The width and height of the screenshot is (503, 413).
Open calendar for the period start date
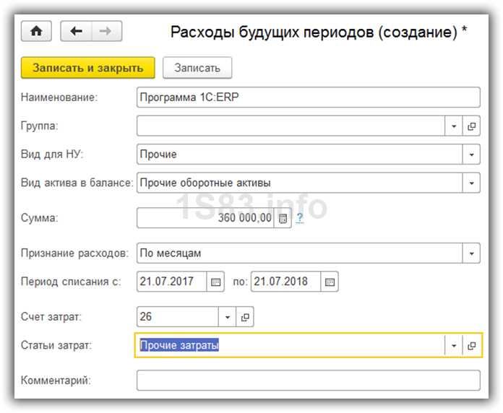click(x=215, y=282)
